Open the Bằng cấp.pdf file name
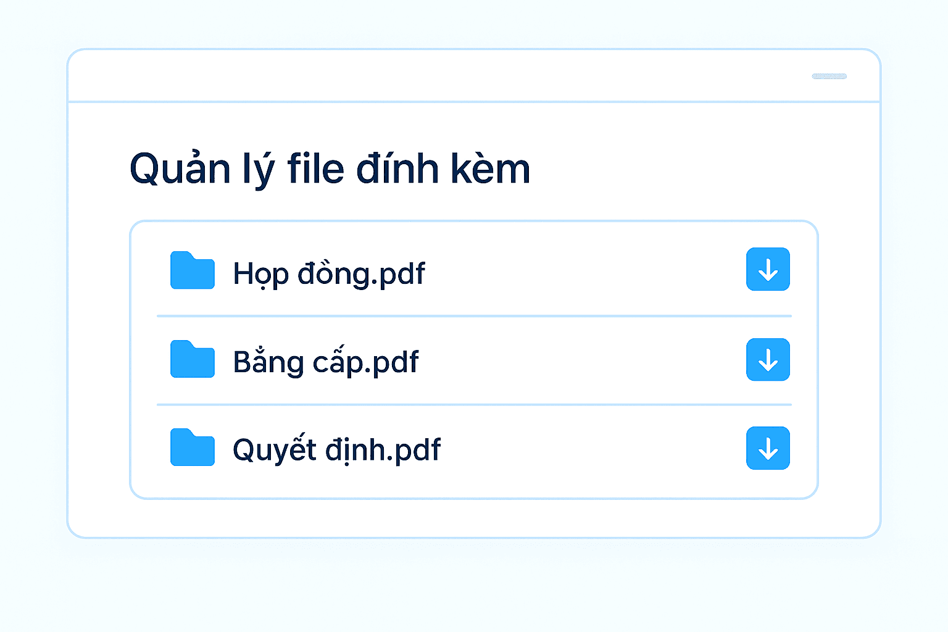Screen dimensions: 948x632 point(326,362)
